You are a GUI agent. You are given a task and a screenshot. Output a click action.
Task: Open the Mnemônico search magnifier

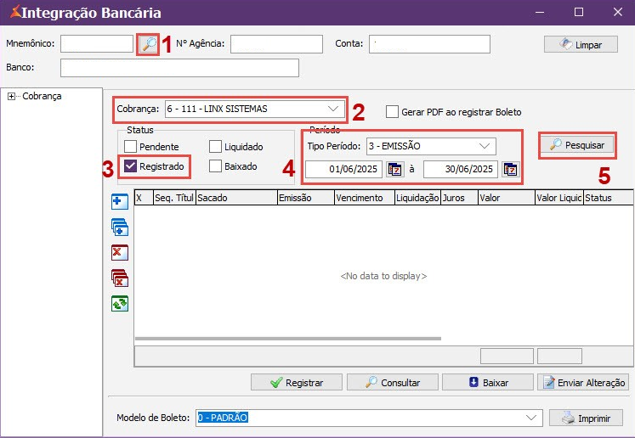pos(148,44)
